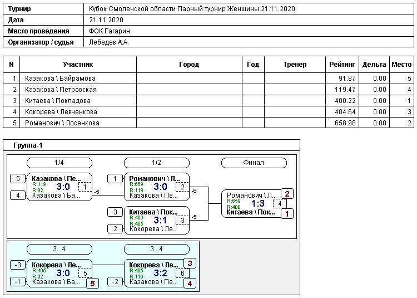
Task: Click the final match score 1:3
Action: pyautogui.click(x=258, y=204)
